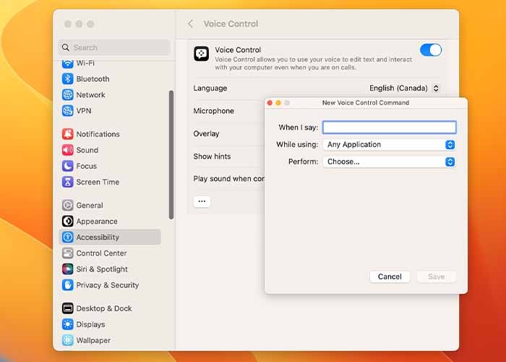Click the Accessibility icon
The height and width of the screenshot is (362, 506).
pos(67,237)
